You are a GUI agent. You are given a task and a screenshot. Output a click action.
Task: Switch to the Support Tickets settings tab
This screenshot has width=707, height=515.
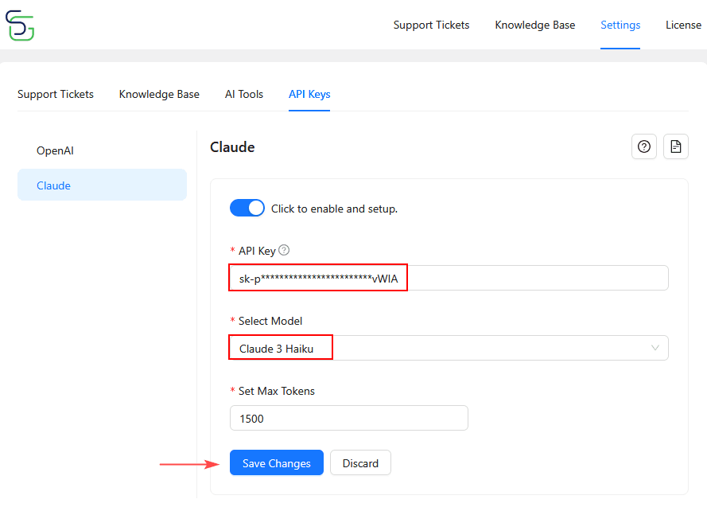[x=56, y=94]
